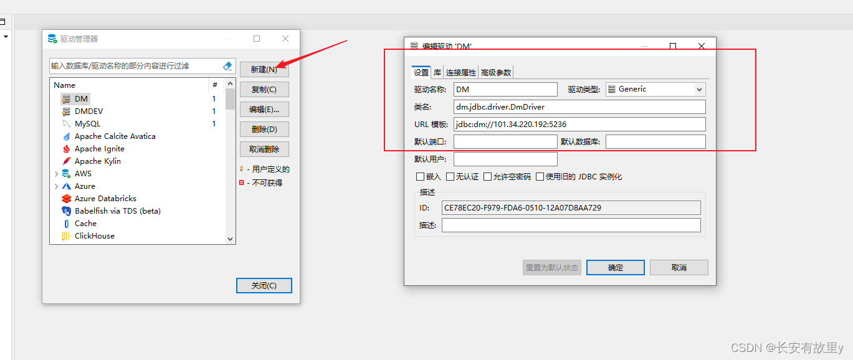Open the 连接属性 tab
The height and width of the screenshot is (360, 853).
pyautogui.click(x=461, y=72)
